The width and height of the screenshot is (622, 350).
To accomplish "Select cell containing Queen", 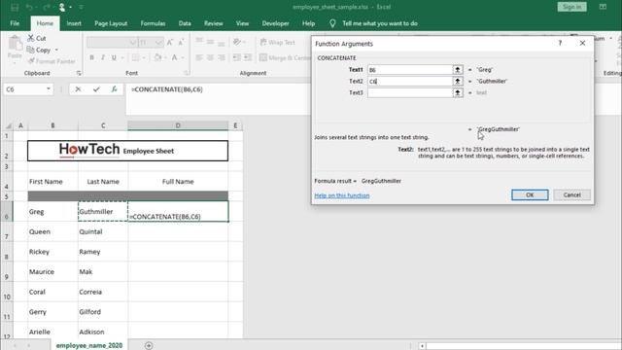I will tap(52, 231).
